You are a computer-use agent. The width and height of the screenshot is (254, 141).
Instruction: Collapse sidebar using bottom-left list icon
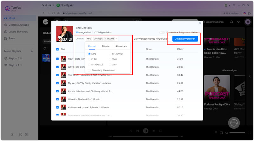tap(12, 135)
